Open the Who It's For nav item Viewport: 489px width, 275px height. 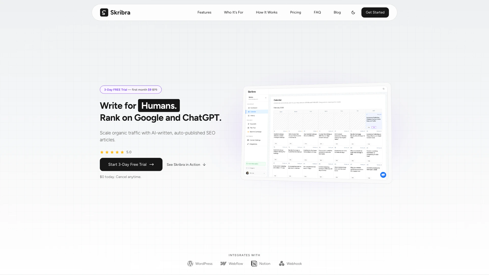(x=233, y=12)
